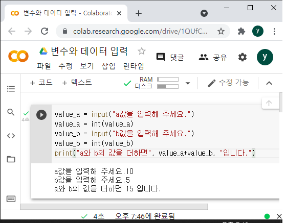Close the Colaboratory browser tab
This screenshot has width=286, height=223.
coord(119,13)
